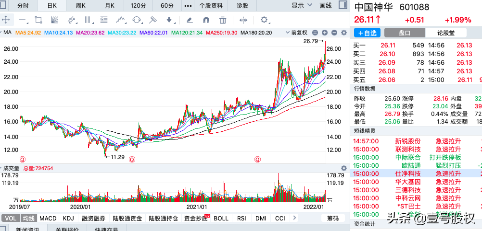Image resolution: width=482 pixels, height=231 pixels.
Task: Click the eraser tool icon
Action: click(x=190, y=20)
